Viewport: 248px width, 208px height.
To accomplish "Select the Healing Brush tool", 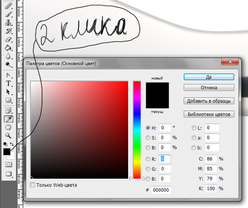I will tap(8, 6).
